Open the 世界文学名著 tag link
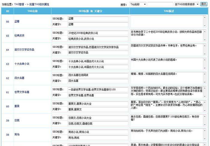210x146 pixels. [22, 92]
